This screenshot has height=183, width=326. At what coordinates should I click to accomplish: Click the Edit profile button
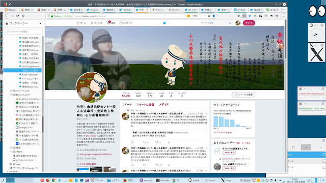(243, 95)
